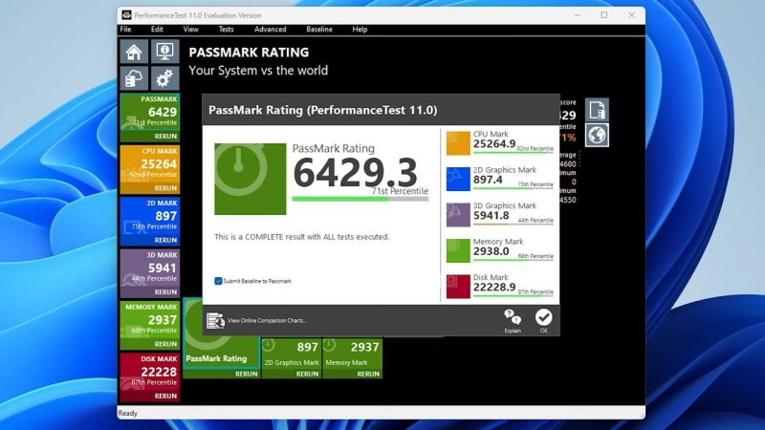This screenshot has width=765, height=430.
Task: Click the globe icon on right
Action: (x=598, y=135)
